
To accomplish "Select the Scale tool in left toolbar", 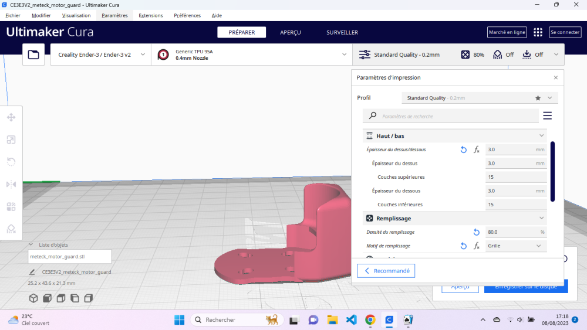I will tap(11, 140).
